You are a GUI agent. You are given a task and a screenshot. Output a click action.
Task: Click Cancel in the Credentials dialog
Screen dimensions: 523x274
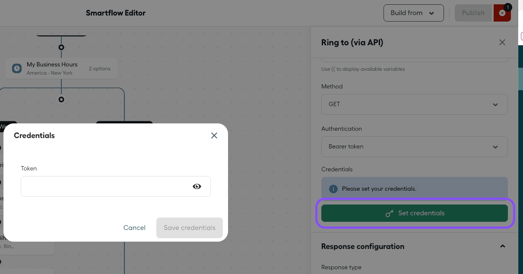point(134,228)
